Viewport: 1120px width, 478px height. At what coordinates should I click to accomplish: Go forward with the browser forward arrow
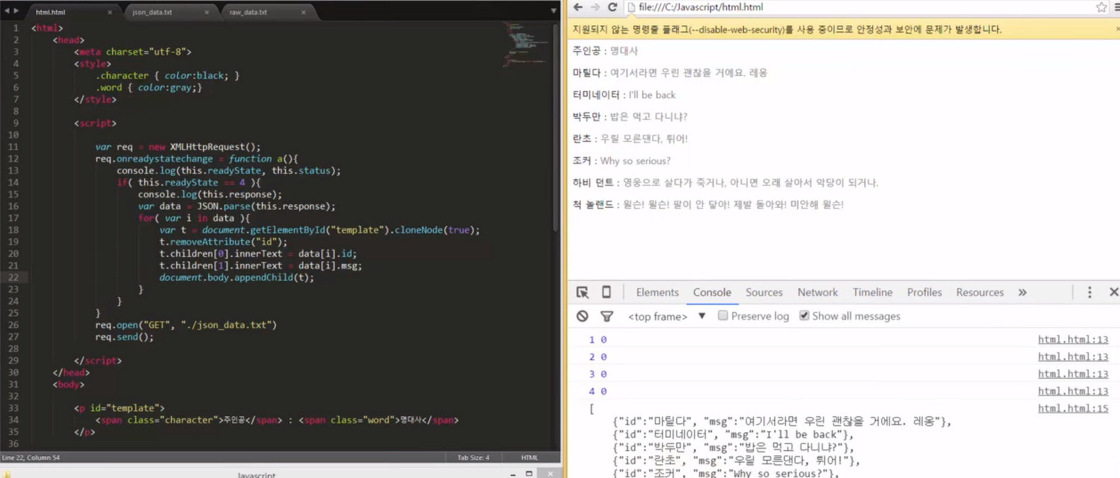tap(595, 7)
